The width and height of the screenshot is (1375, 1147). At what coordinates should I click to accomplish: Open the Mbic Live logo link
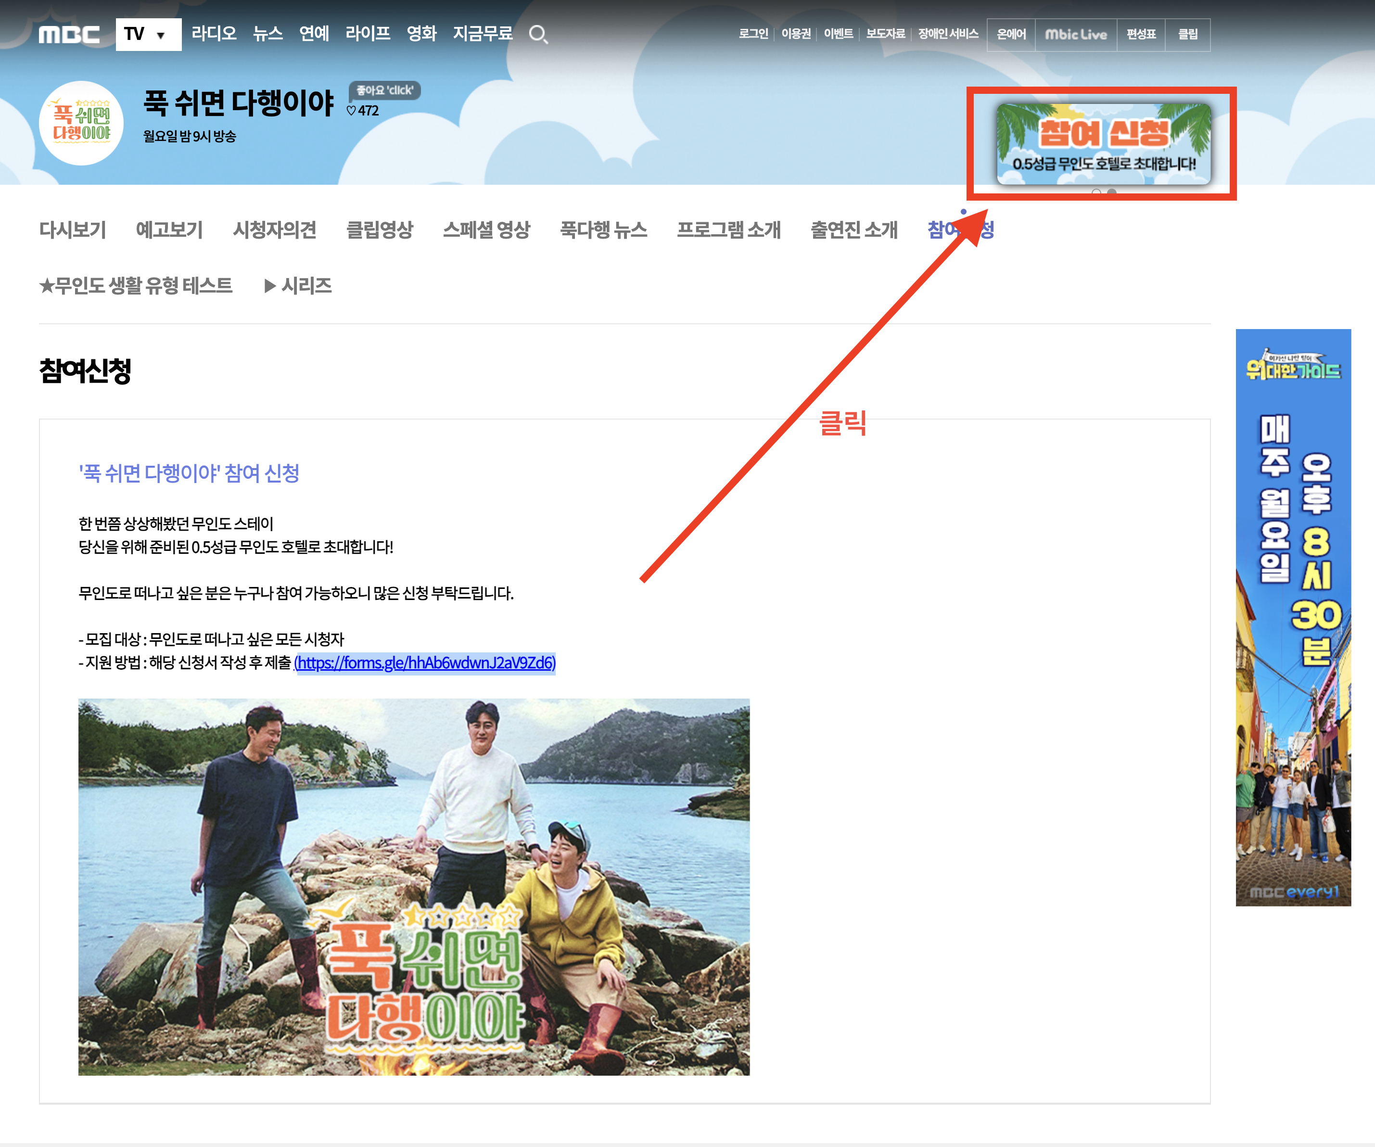(1075, 35)
